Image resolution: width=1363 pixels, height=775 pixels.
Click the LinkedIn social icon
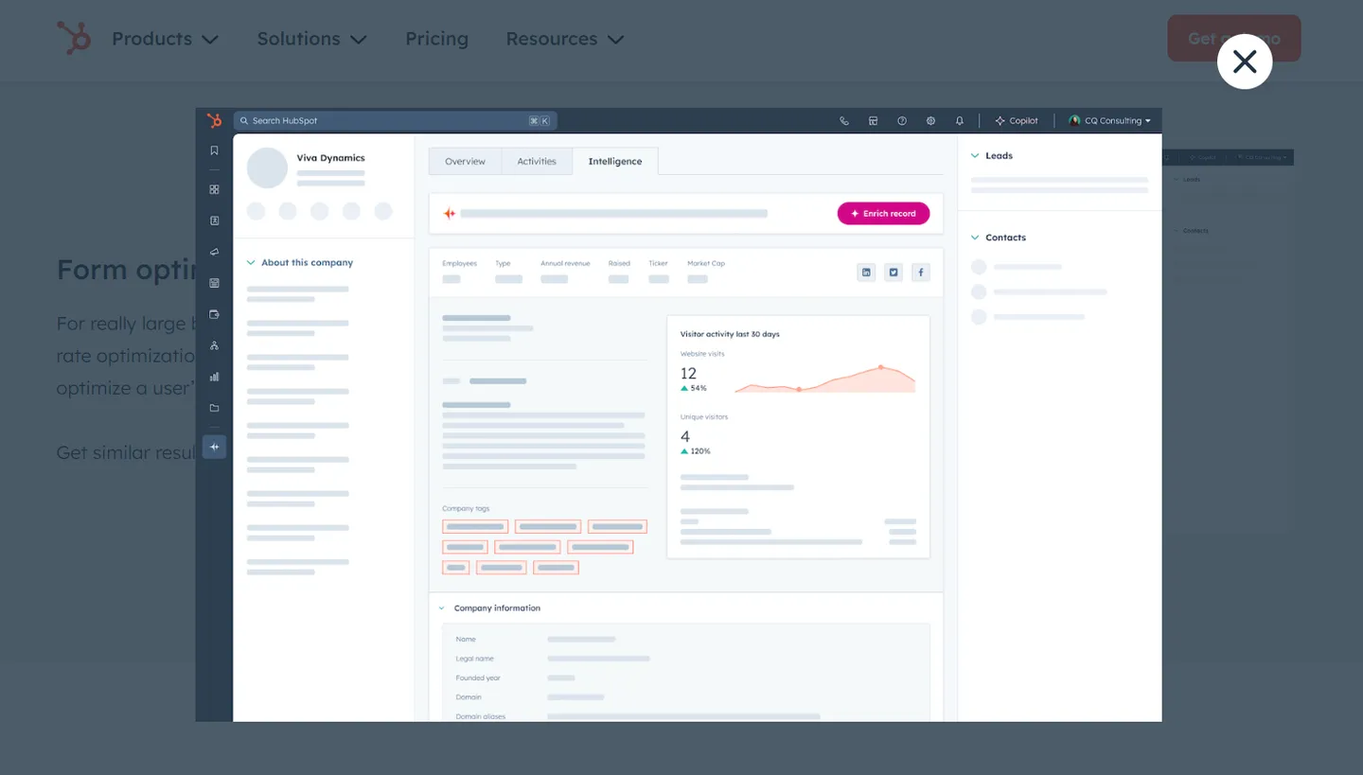[x=865, y=273]
